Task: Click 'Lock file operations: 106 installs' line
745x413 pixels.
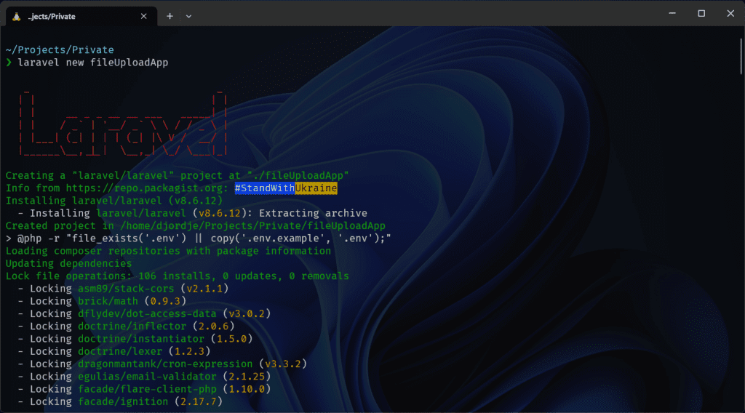Action: point(178,276)
